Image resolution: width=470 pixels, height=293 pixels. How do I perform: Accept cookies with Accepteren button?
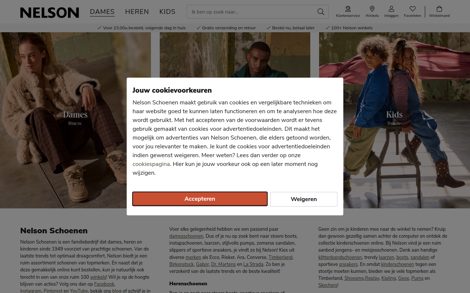coord(200,199)
